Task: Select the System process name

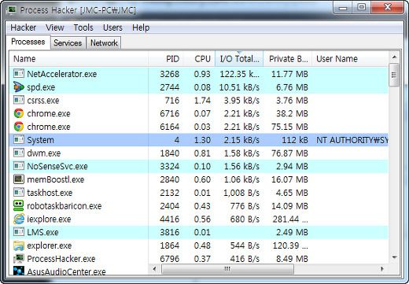Action: [40, 140]
